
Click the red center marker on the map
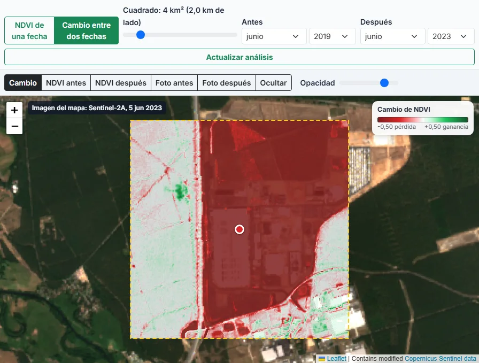point(239,229)
